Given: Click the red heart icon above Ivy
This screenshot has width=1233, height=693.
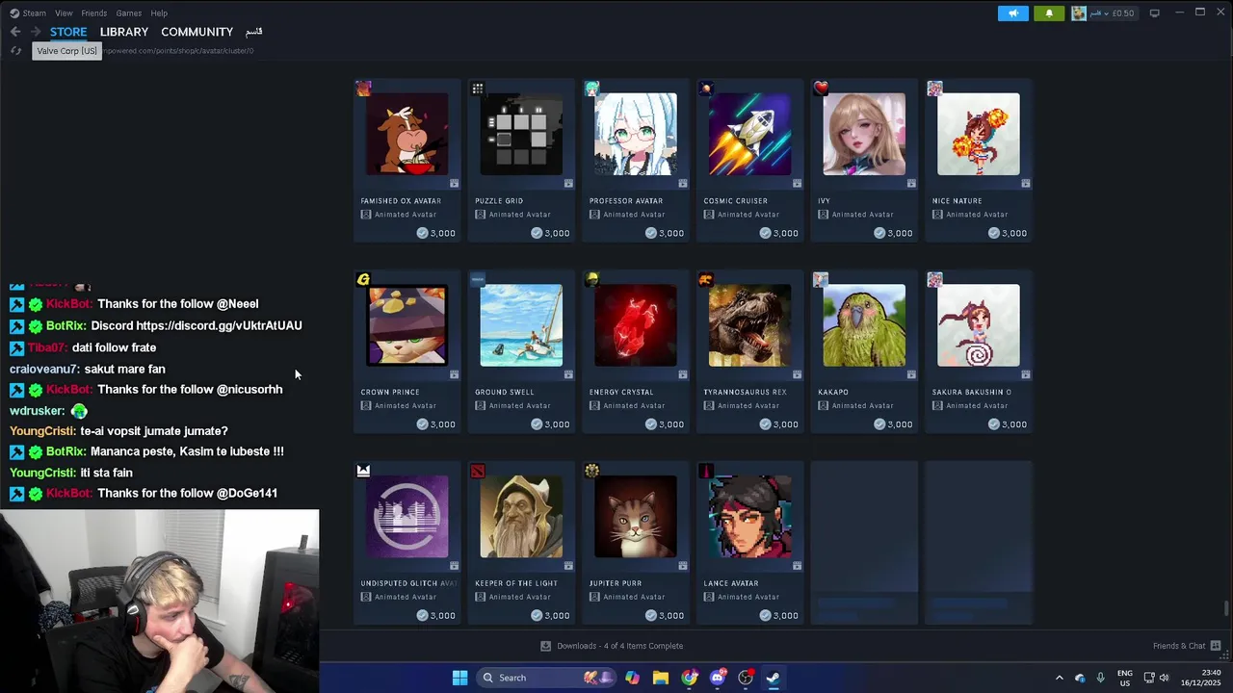Looking at the screenshot, I should [x=821, y=89].
